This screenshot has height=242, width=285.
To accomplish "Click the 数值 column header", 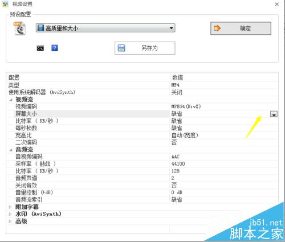I will (x=177, y=77).
